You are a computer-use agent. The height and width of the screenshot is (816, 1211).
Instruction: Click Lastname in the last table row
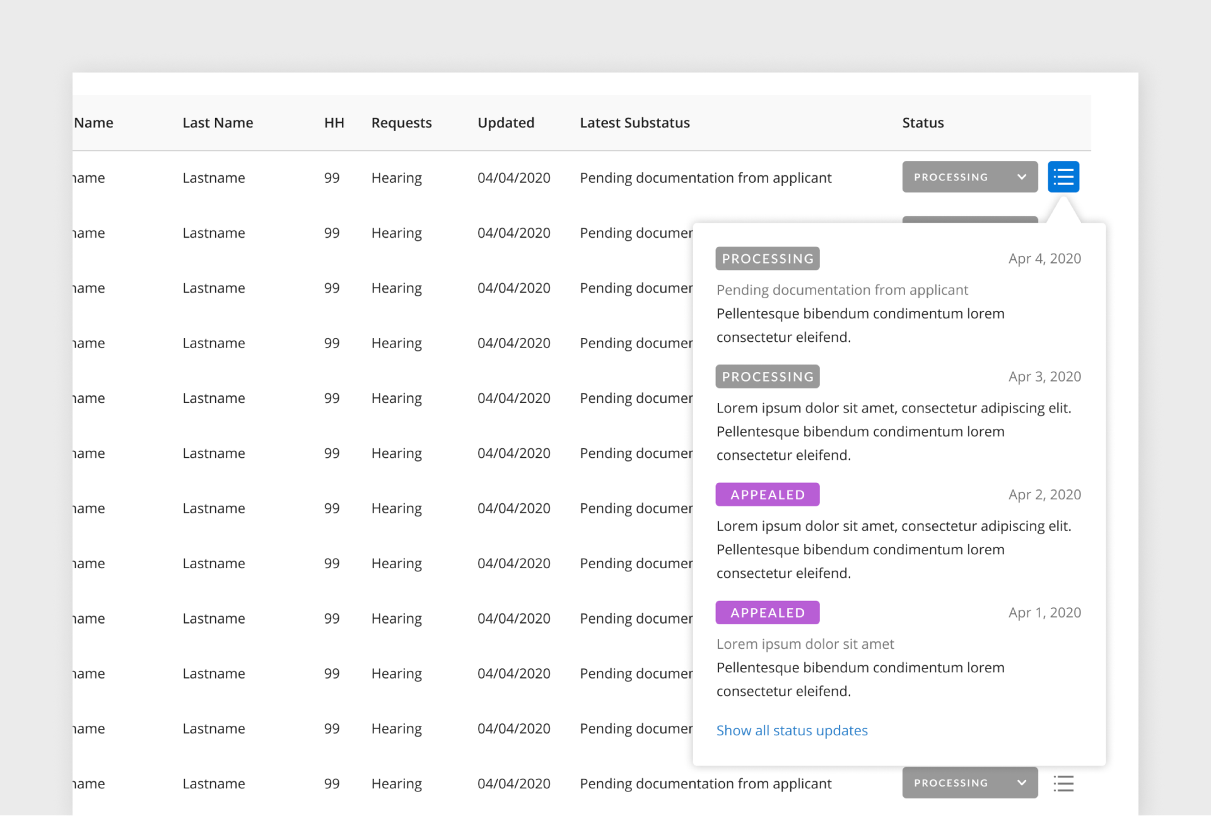tap(214, 784)
